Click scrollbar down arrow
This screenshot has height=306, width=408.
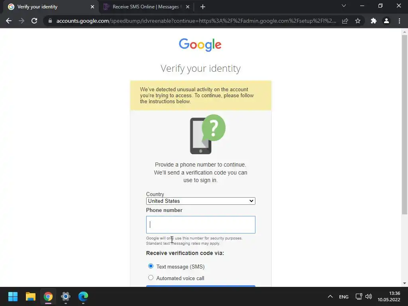pos(404,283)
